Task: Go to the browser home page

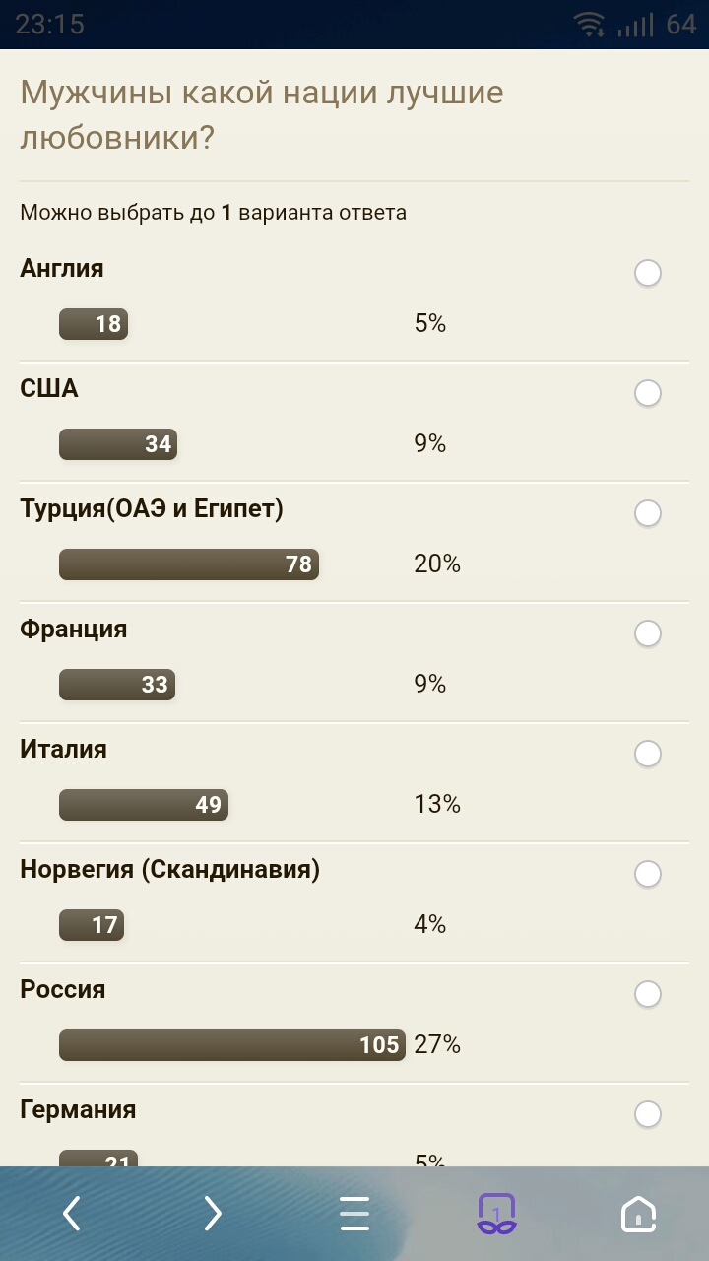Action: [x=638, y=1214]
